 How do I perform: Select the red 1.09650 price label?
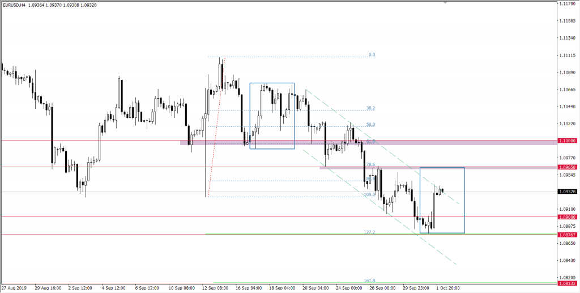point(567,167)
